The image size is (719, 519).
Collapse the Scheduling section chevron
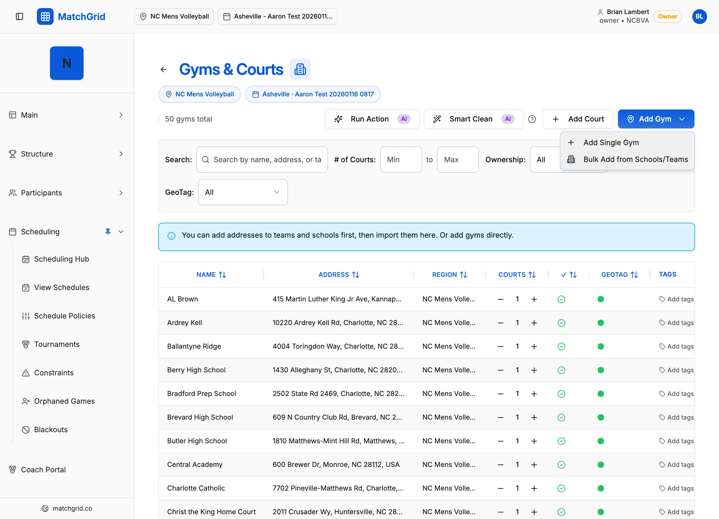121,232
